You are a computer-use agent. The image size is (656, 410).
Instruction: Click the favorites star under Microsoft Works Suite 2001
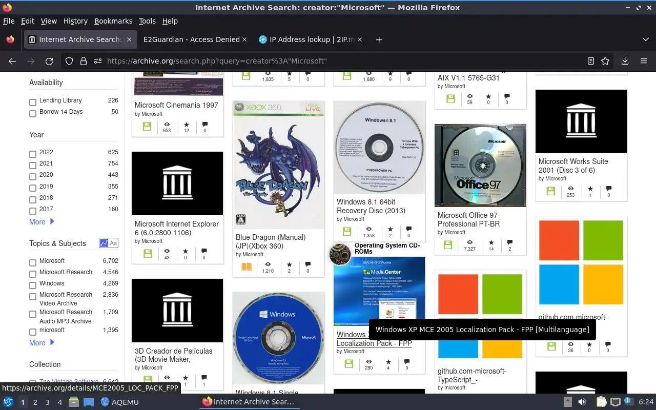[x=590, y=189]
